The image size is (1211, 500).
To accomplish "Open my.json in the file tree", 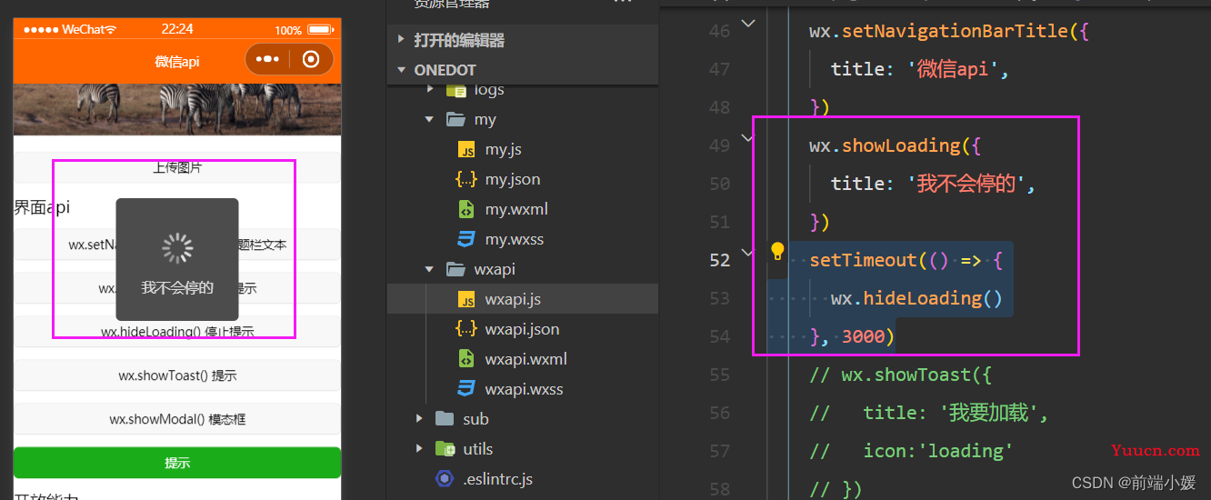I will (x=513, y=180).
